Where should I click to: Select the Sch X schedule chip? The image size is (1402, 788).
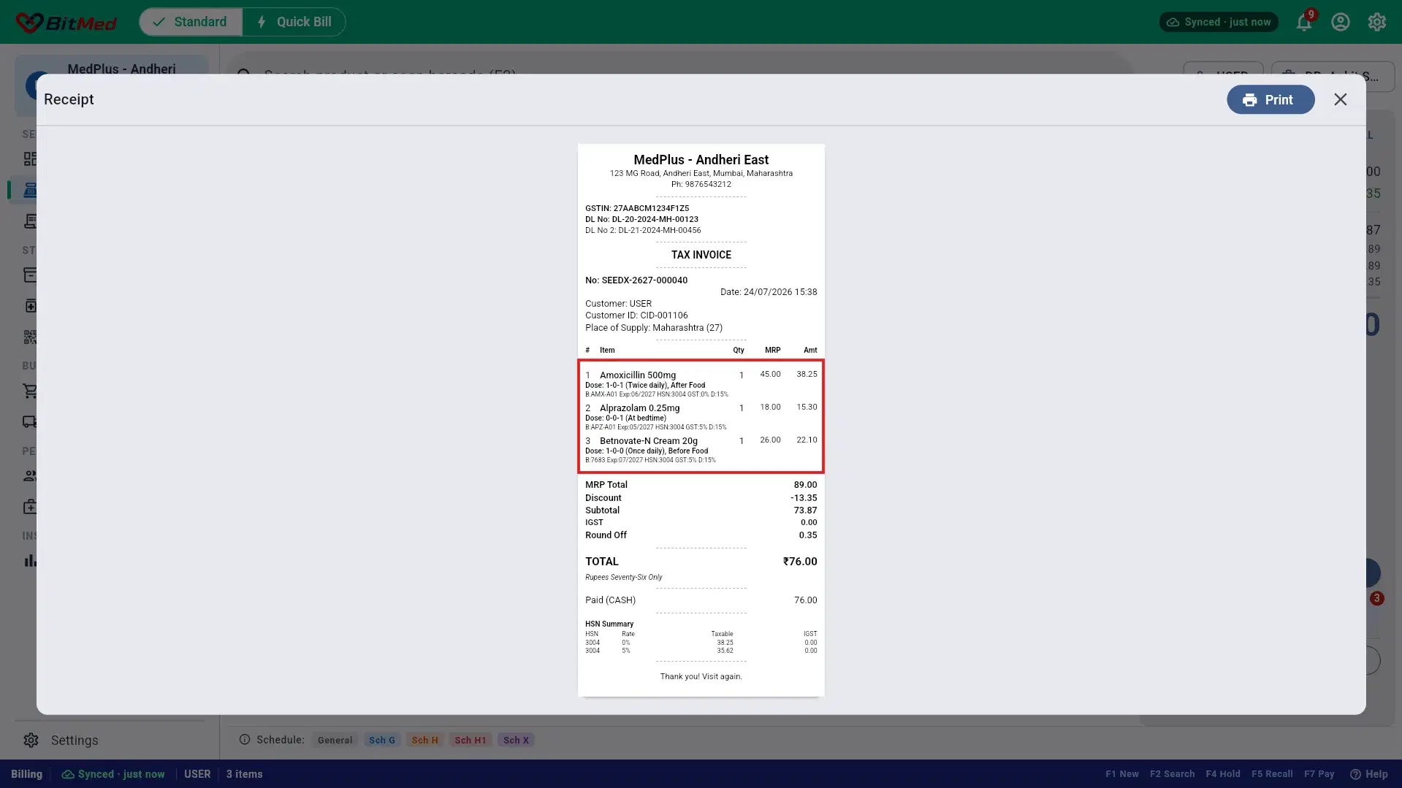point(516,740)
